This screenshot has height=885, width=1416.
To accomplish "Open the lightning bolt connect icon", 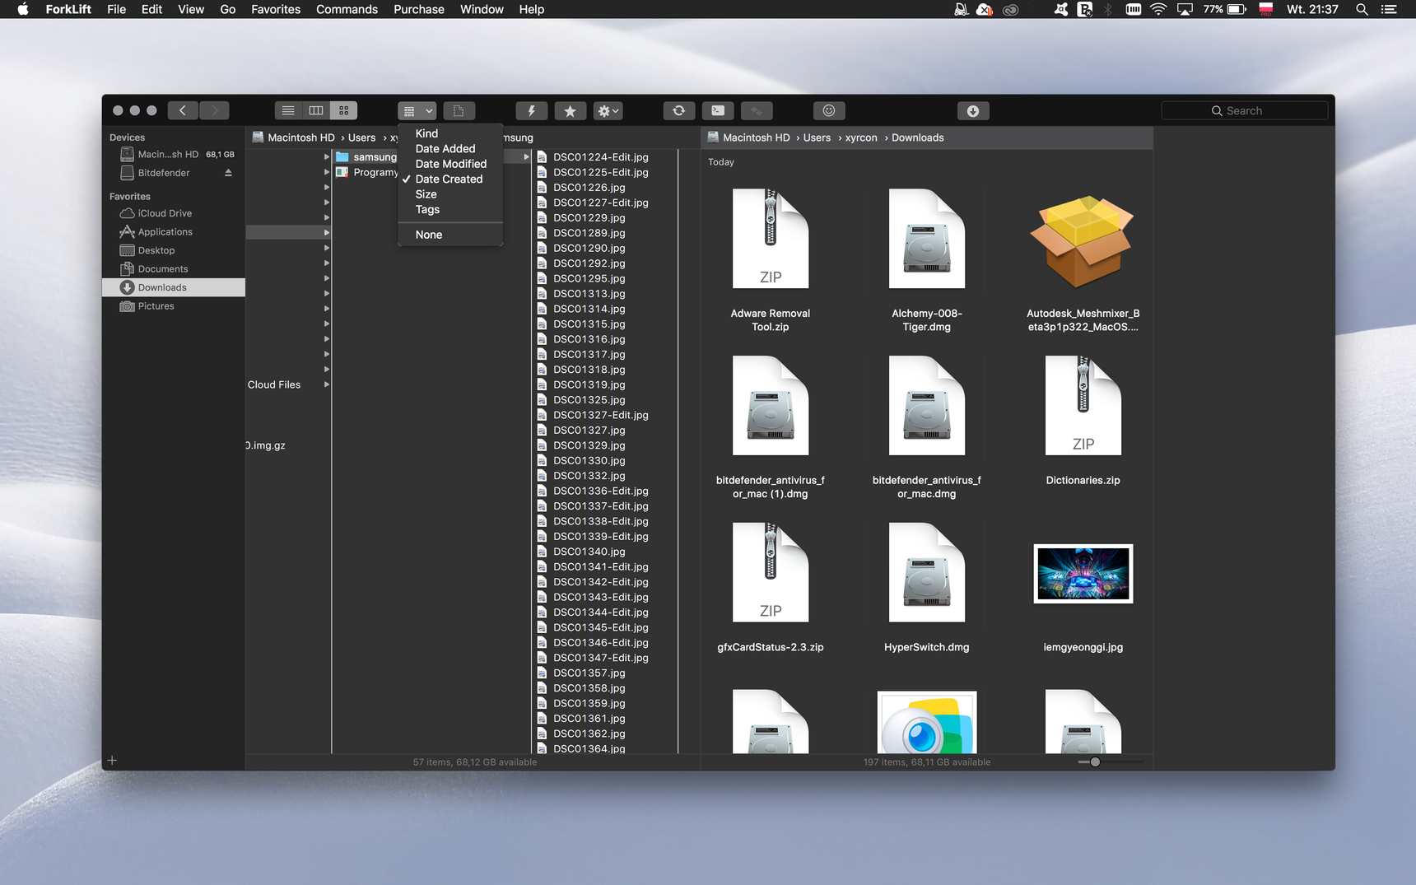I will [x=531, y=111].
